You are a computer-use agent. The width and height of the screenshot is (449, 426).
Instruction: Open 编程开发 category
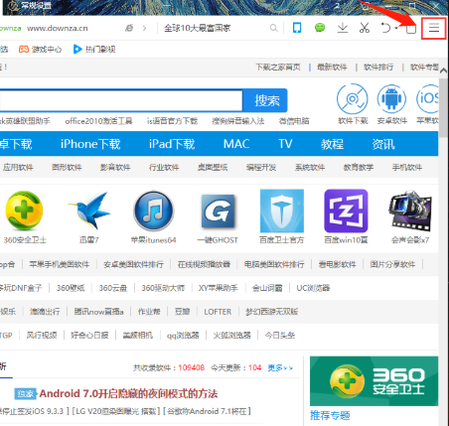(261, 167)
